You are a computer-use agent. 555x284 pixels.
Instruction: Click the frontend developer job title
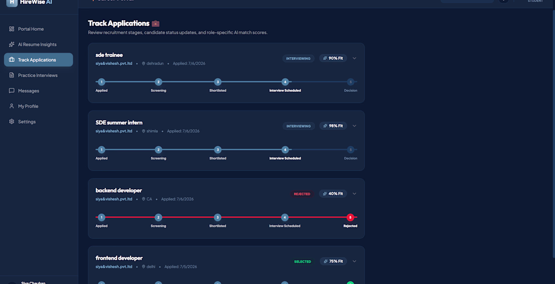tap(119, 258)
